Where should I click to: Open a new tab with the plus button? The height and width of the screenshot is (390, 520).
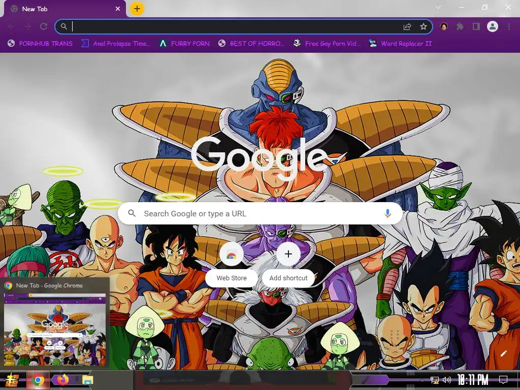(x=137, y=9)
